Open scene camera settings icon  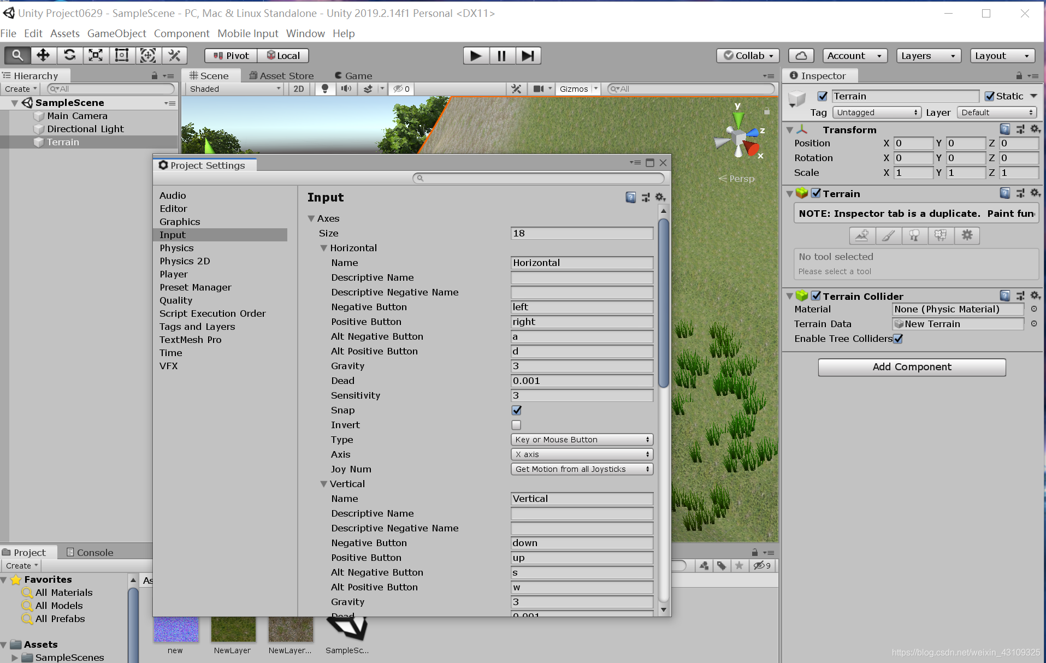click(x=539, y=89)
